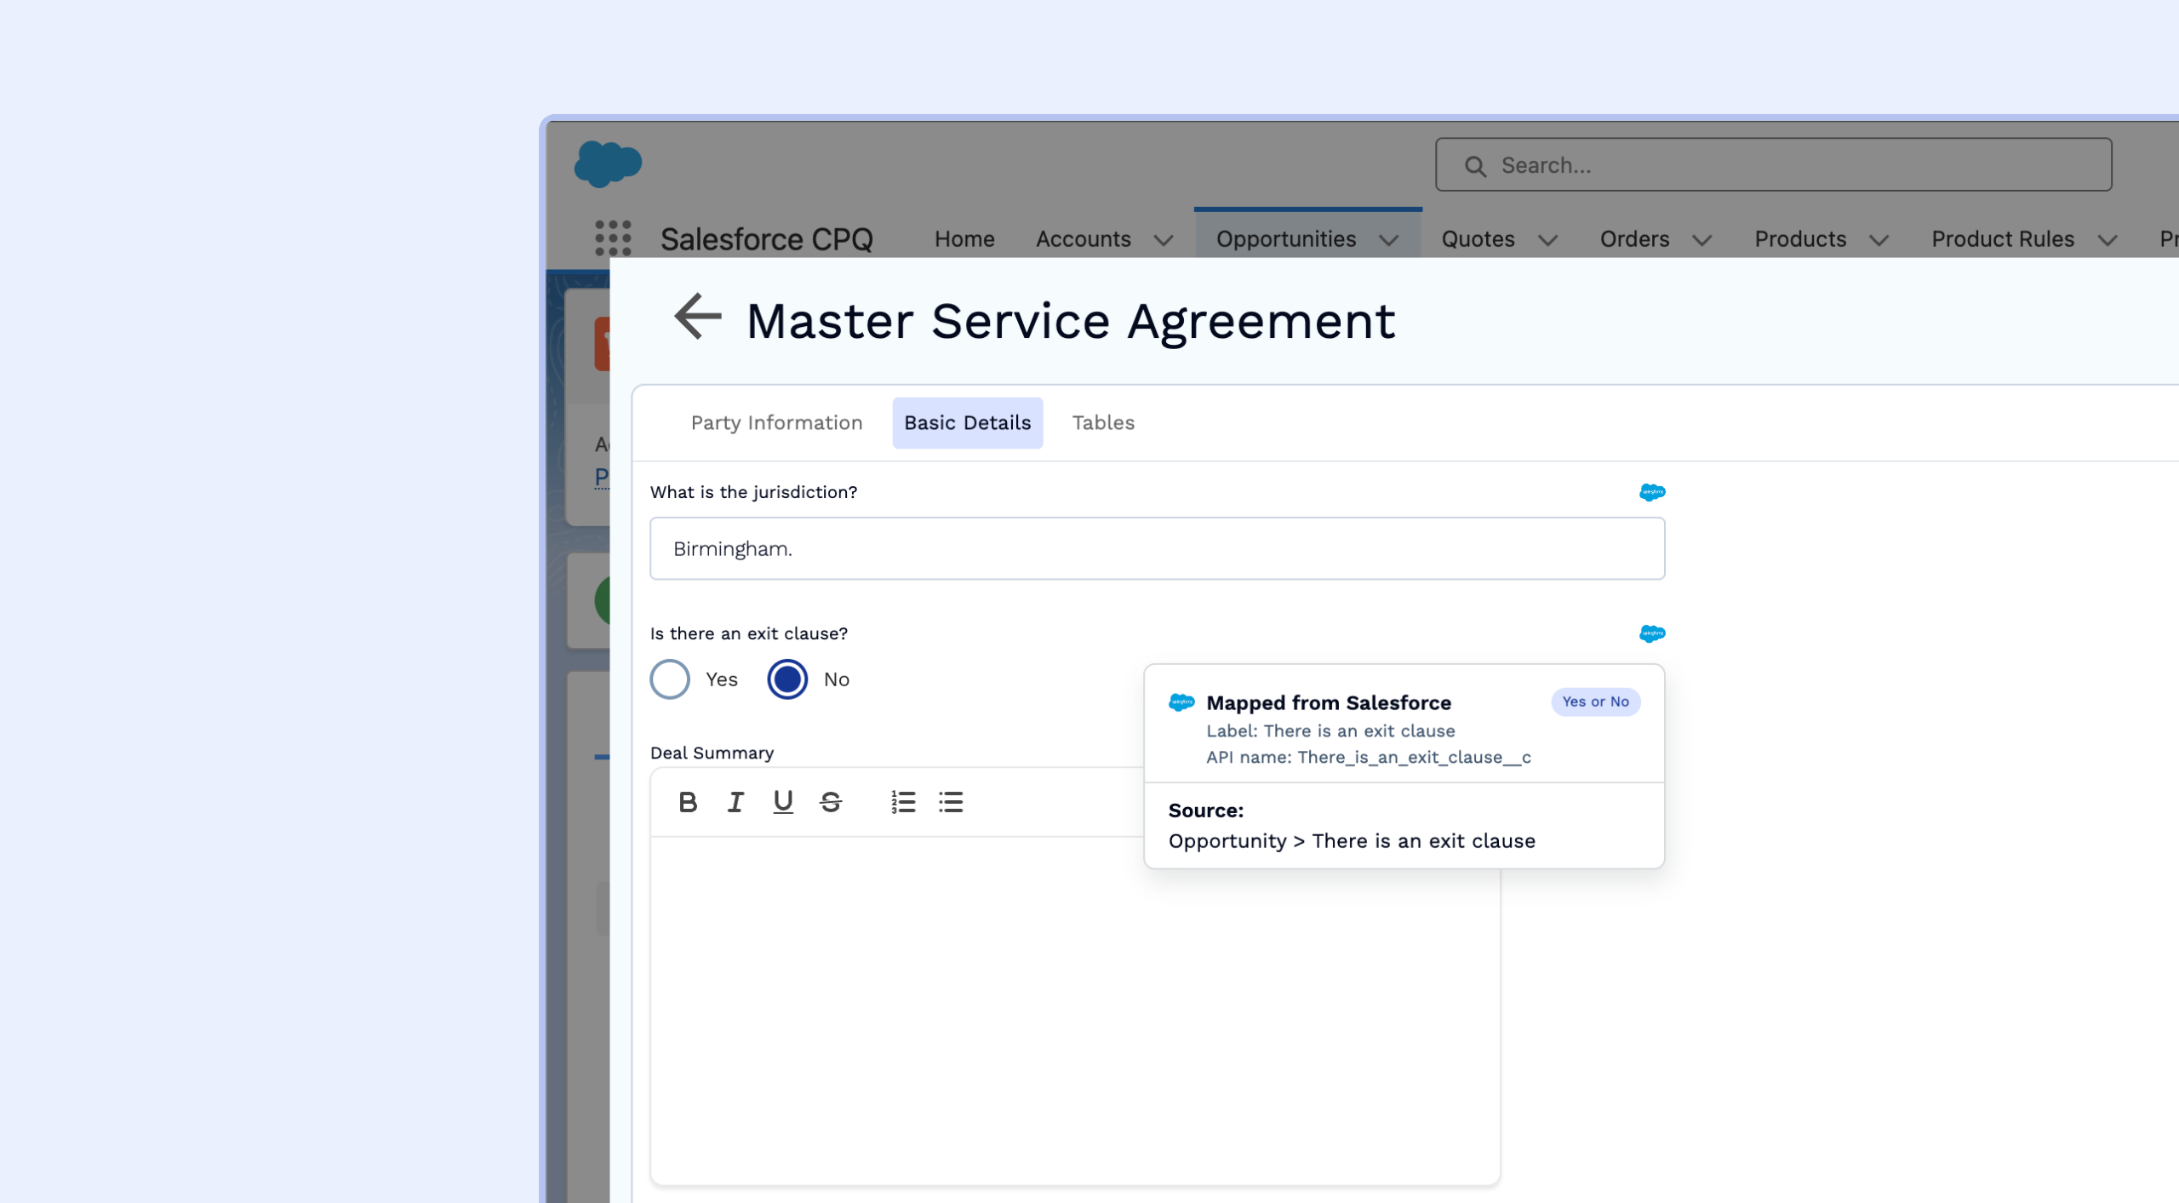Screen dimensions: 2179x1203
Task: Go to the Home nav item
Action: click(x=964, y=239)
